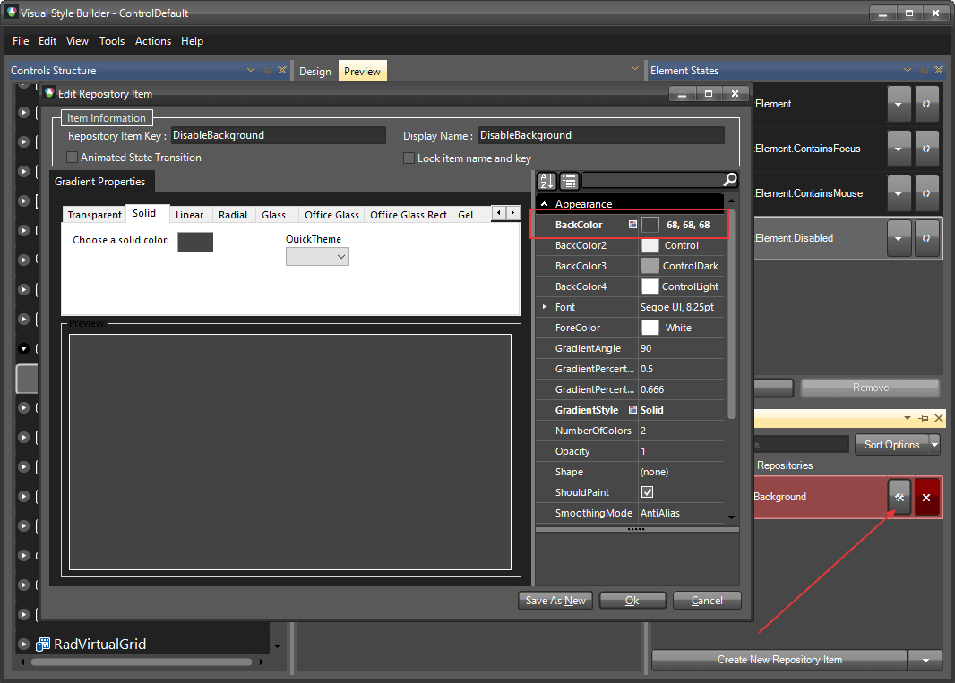The image size is (955, 683).
Task: Switch to the Radial gradient tab
Action: (x=233, y=215)
